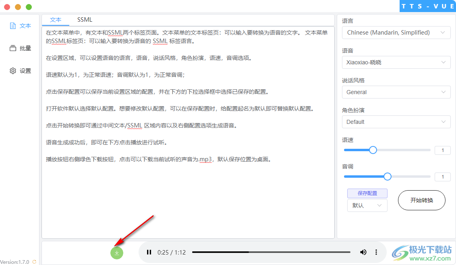Click inside the 音调 pitch value field

coord(442,177)
